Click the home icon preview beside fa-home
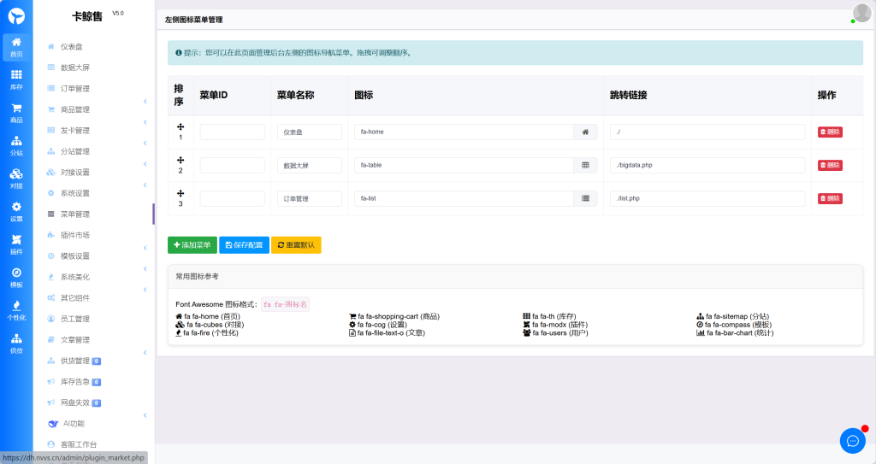This screenshot has height=464, width=876. click(x=585, y=132)
